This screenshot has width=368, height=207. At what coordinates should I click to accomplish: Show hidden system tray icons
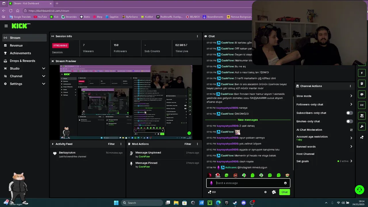326,203
